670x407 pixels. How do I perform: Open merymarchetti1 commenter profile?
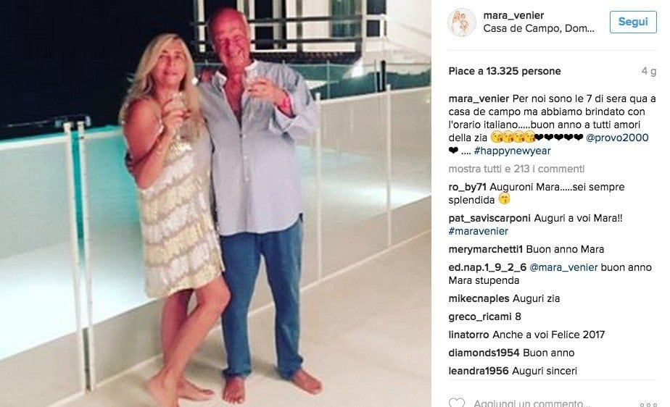485,249
